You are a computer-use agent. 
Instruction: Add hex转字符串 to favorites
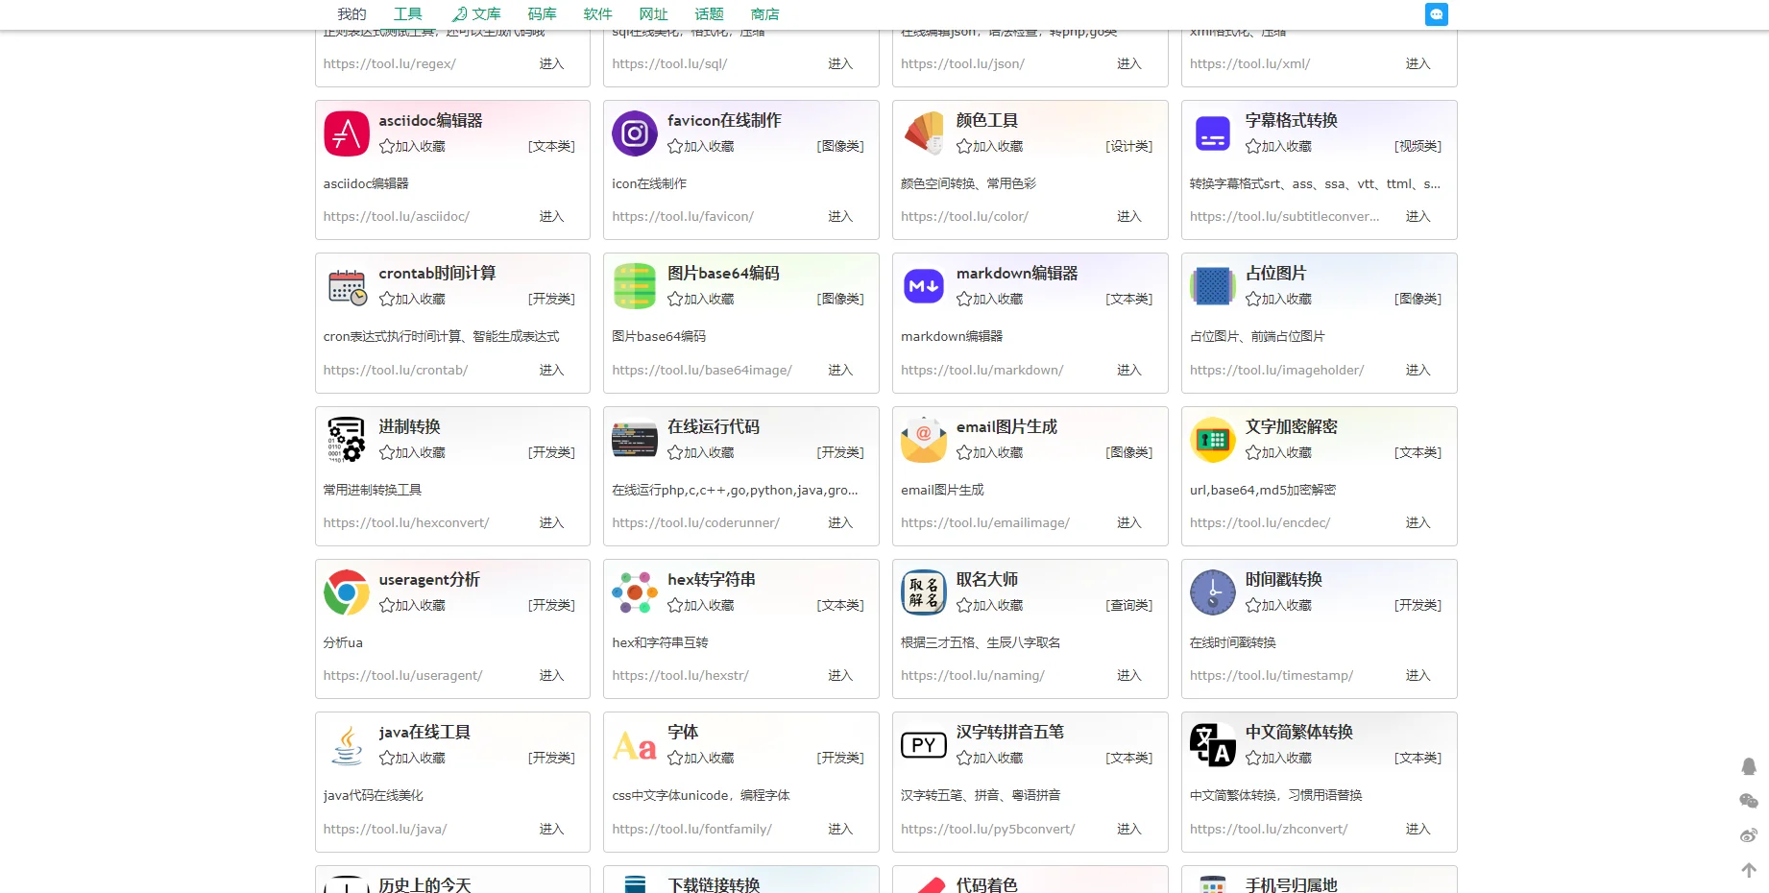point(701,606)
